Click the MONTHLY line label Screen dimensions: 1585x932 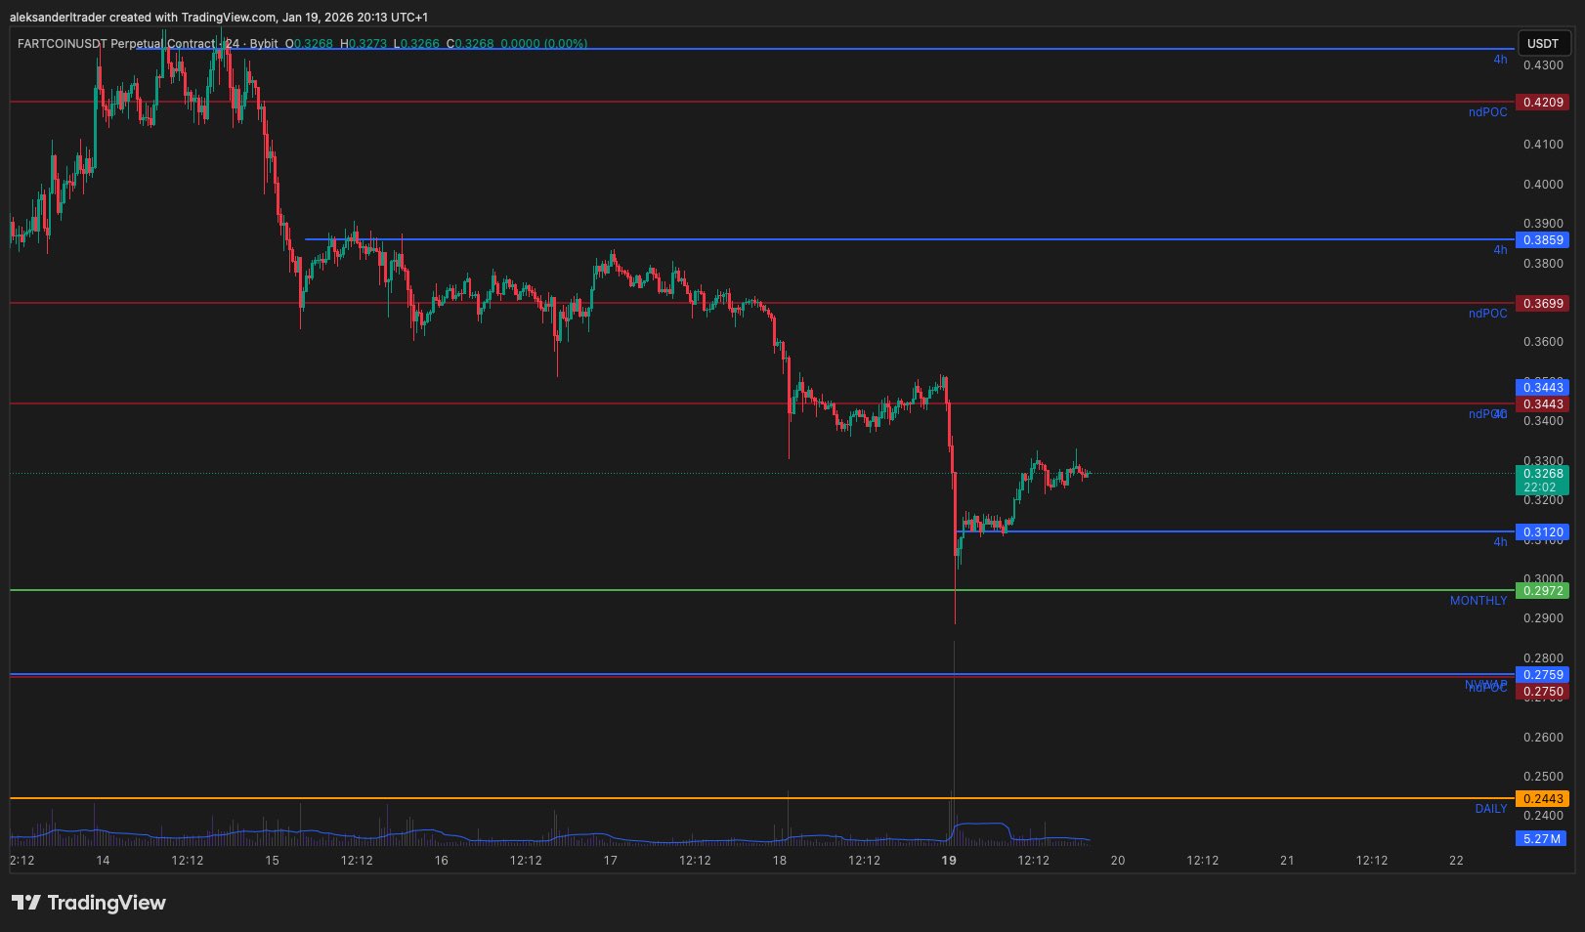point(1478,601)
